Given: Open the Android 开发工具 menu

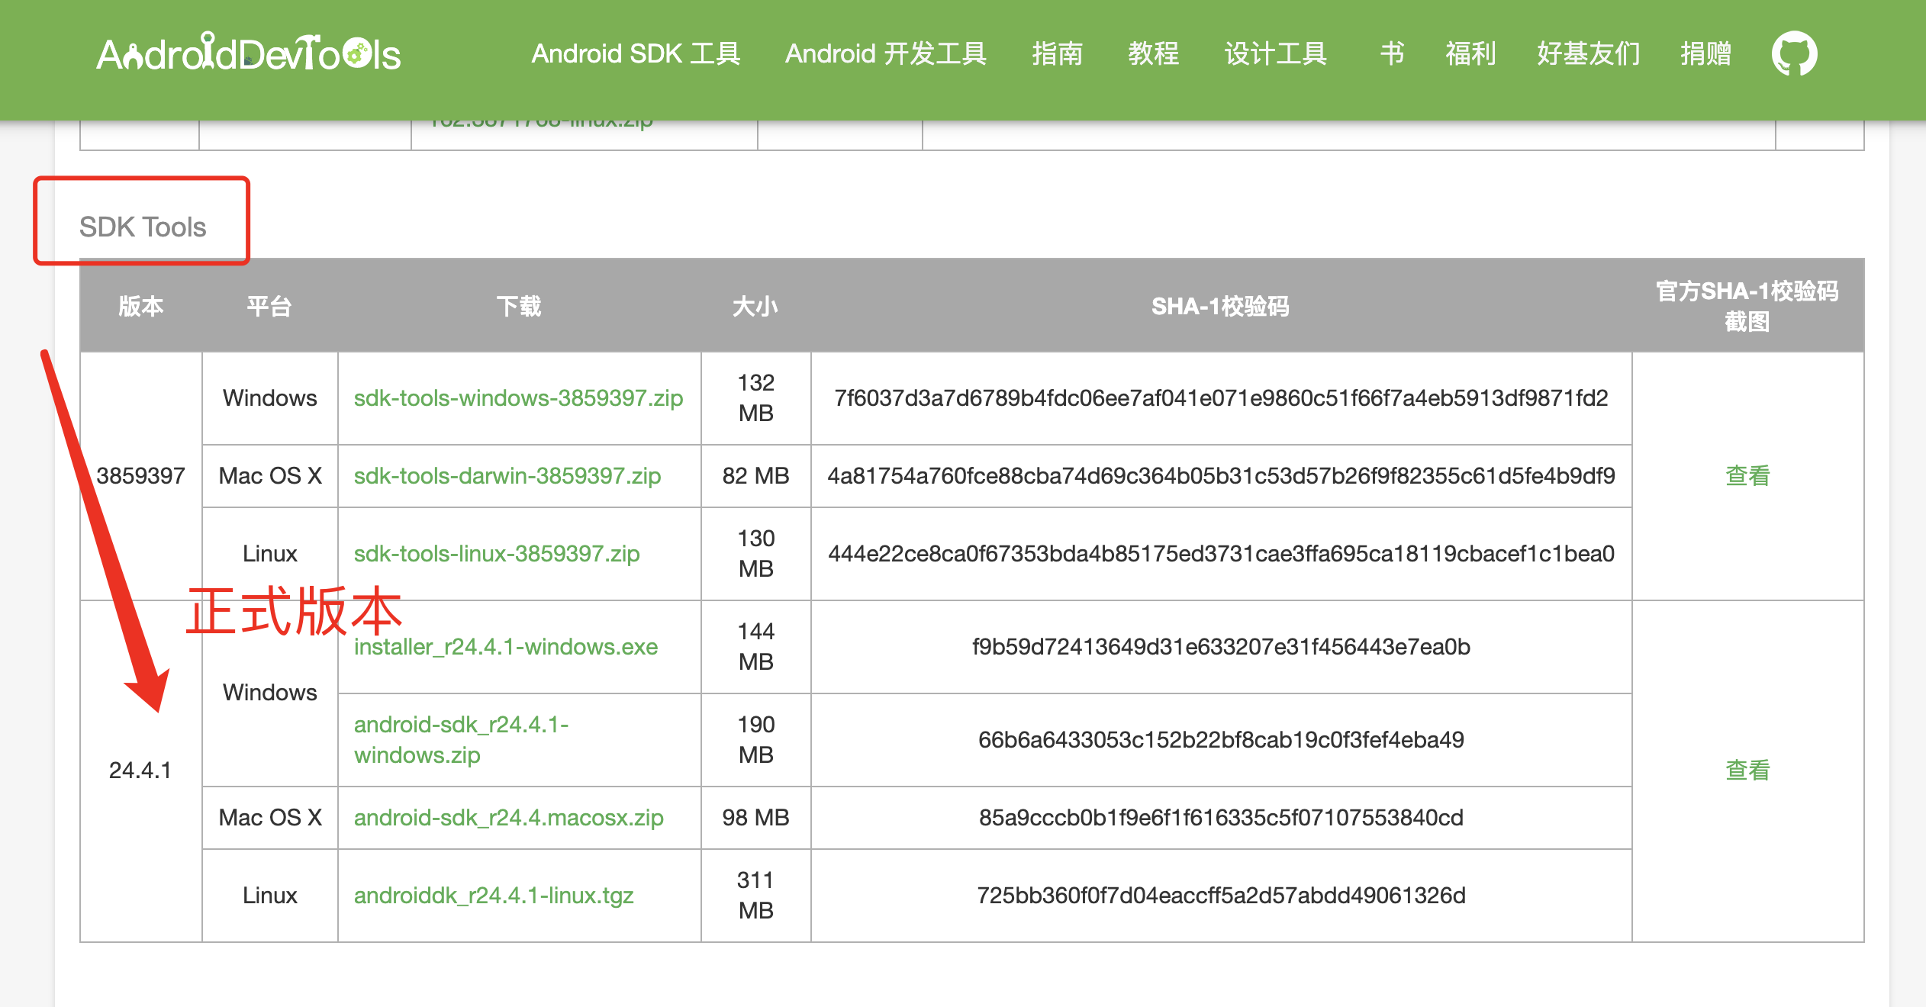Looking at the screenshot, I should 885,54.
